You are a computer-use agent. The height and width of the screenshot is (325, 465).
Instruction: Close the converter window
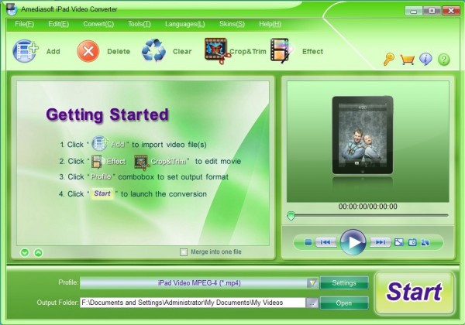point(451,10)
